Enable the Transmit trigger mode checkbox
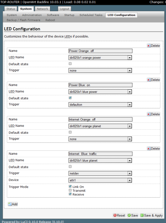Screen dimensions: 166x223 point(70,190)
